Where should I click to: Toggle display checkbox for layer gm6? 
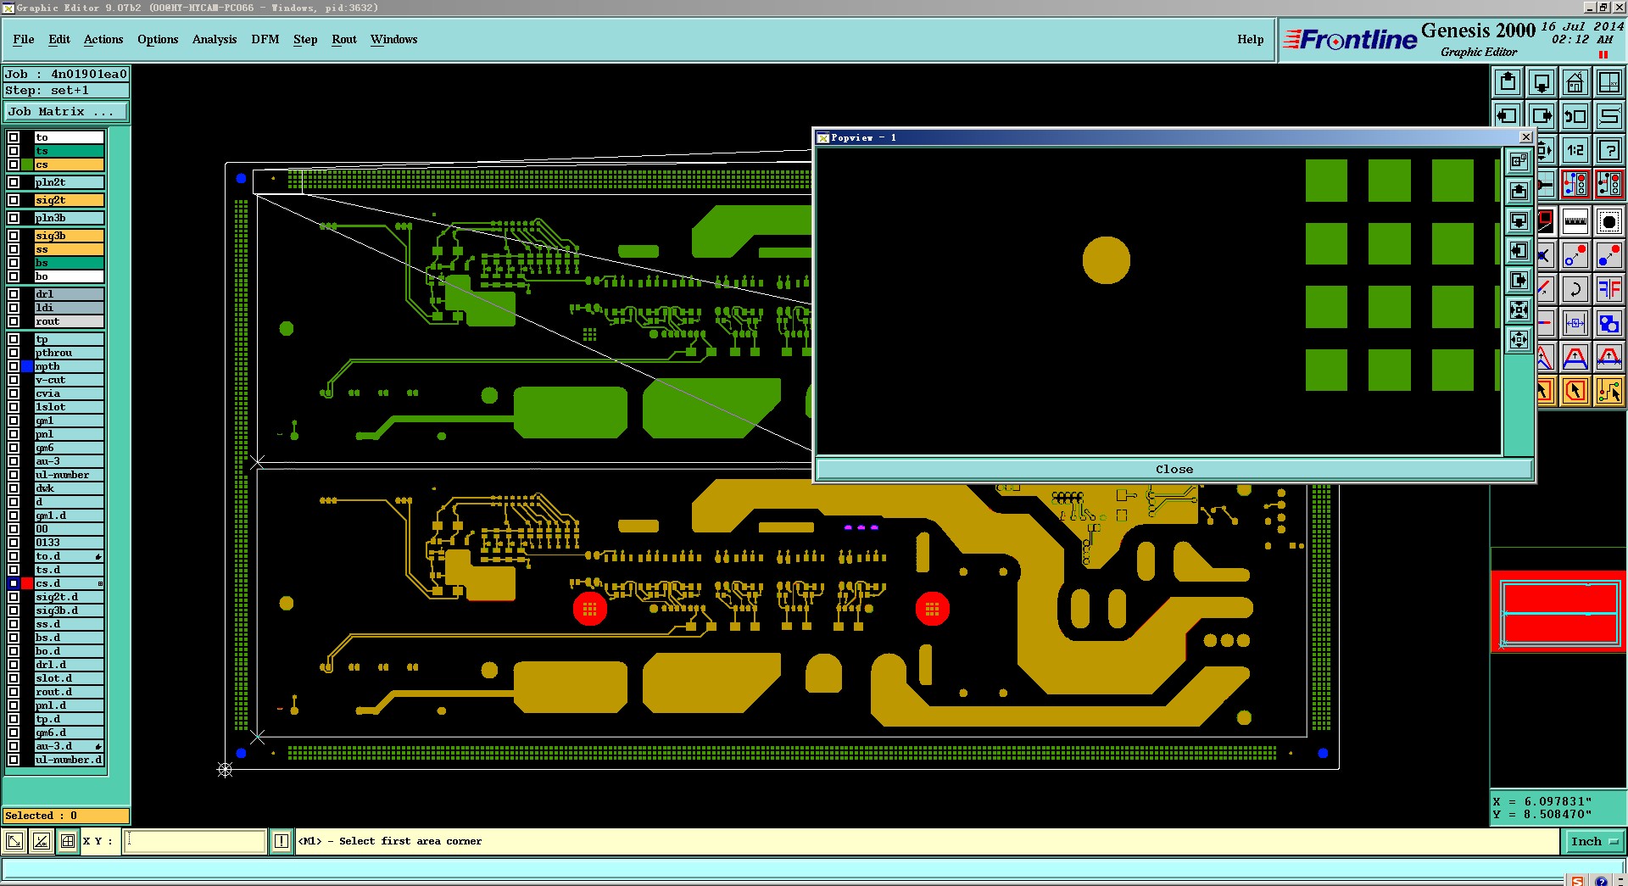coord(14,448)
